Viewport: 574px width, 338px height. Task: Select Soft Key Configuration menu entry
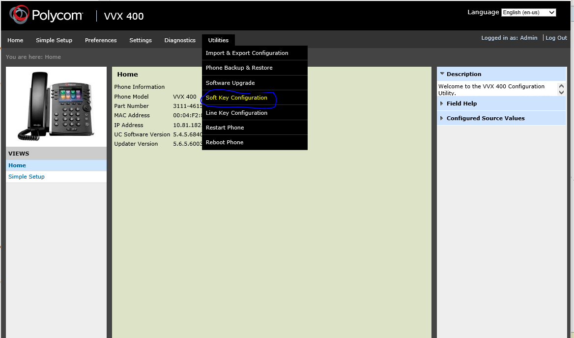[236, 98]
